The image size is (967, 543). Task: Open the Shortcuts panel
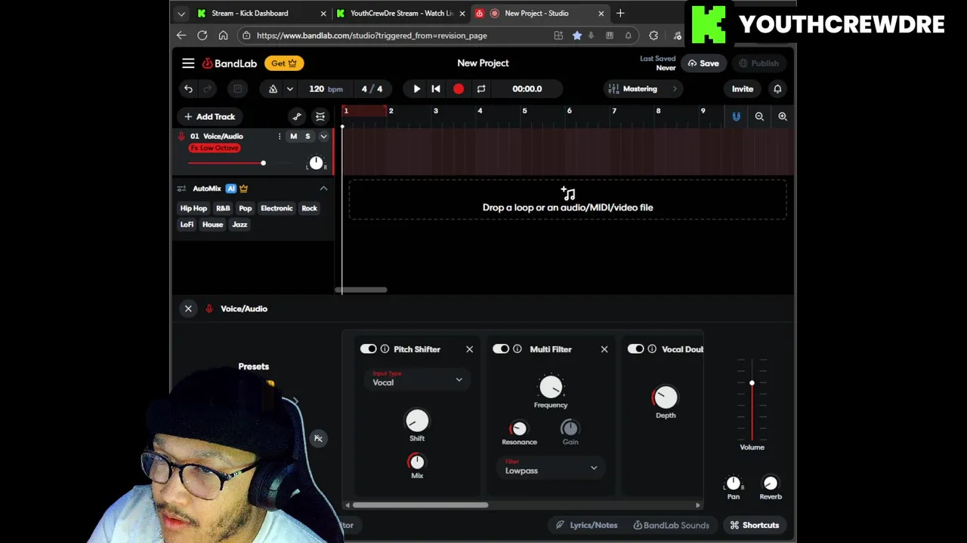coord(755,525)
